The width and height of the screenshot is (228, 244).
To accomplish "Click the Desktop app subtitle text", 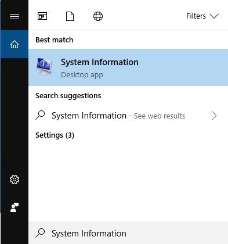I will click(82, 75).
